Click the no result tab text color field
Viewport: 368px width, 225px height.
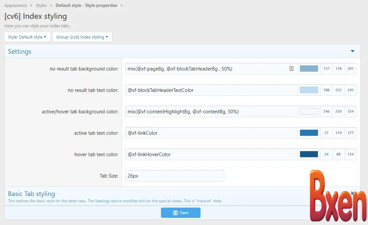pos(211,90)
